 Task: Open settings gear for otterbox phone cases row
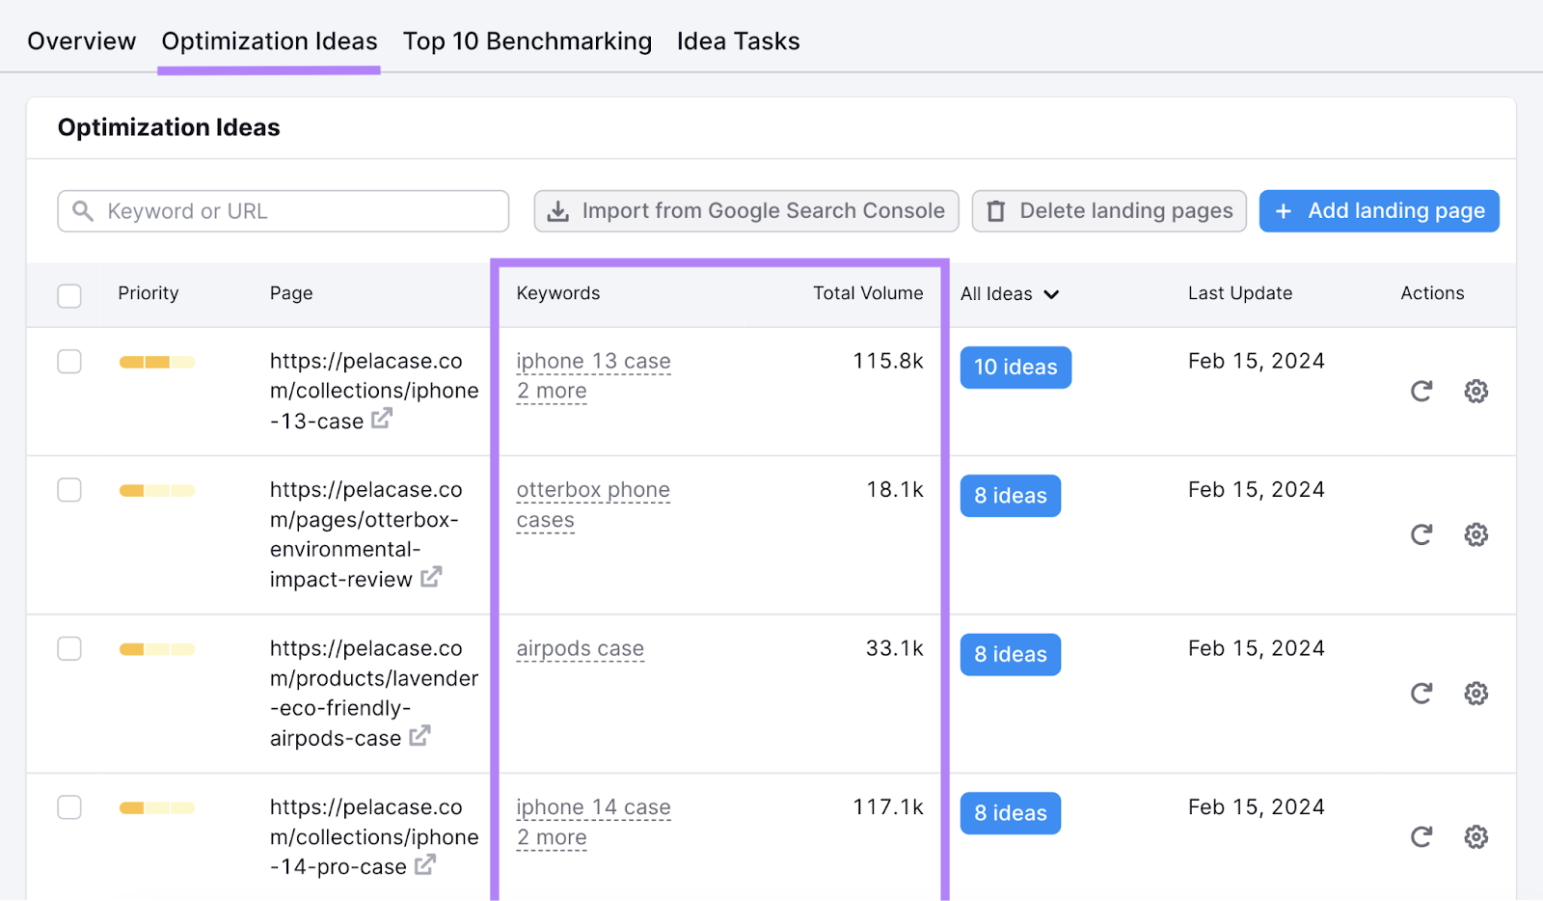point(1476,534)
